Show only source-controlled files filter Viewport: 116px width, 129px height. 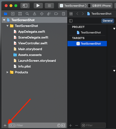[63, 125]
